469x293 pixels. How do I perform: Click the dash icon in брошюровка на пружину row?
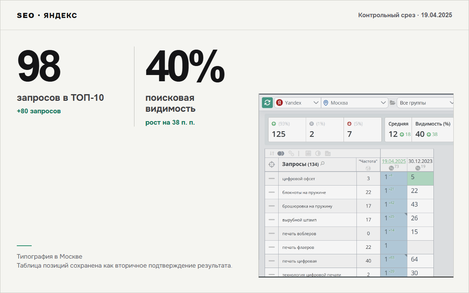pos(272,206)
